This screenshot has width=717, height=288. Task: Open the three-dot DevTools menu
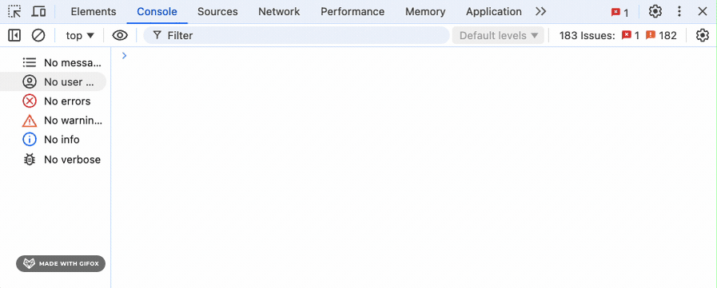click(679, 11)
